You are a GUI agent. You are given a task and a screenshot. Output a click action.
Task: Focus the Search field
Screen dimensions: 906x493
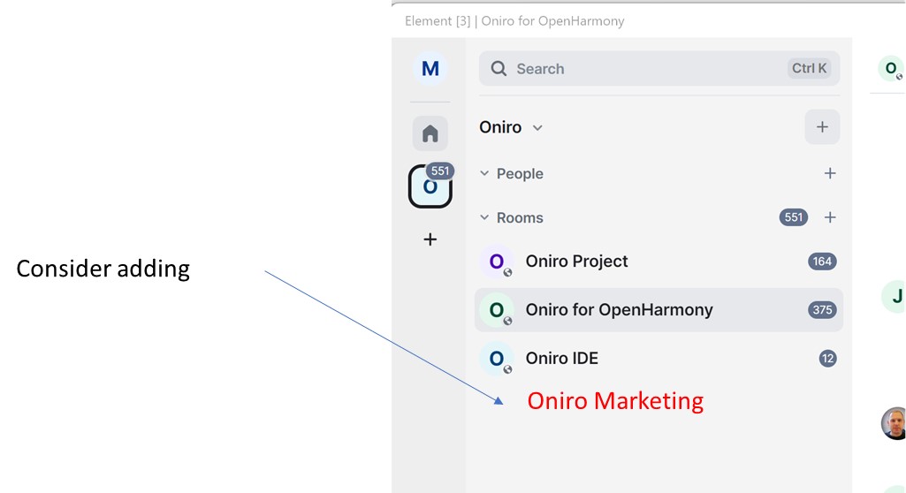pyautogui.click(x=659, y=69)
